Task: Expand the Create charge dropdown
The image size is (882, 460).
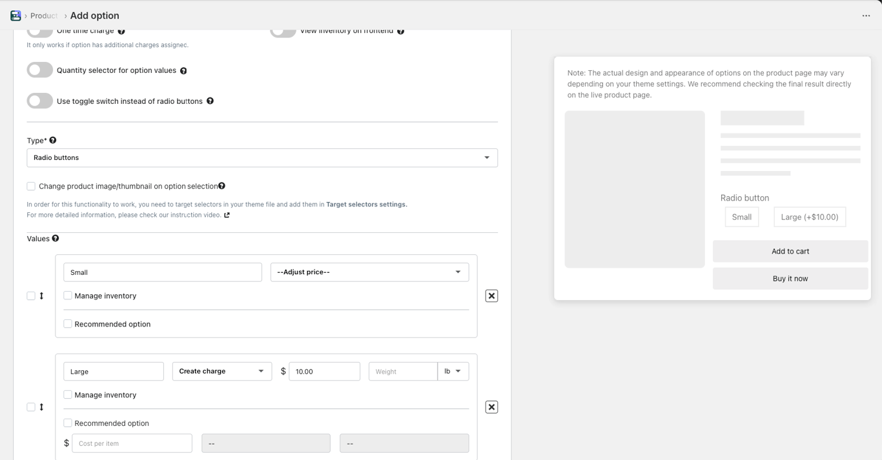Action: pos(221,372)
